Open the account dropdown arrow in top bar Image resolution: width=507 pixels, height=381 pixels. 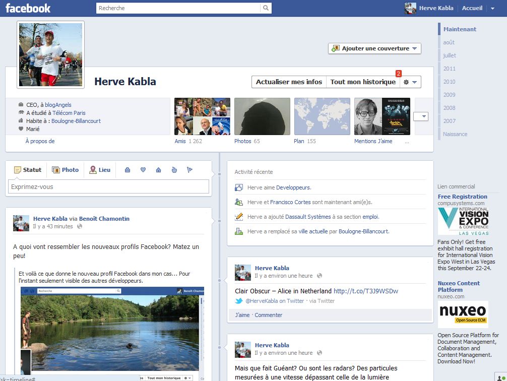(492, 9)
